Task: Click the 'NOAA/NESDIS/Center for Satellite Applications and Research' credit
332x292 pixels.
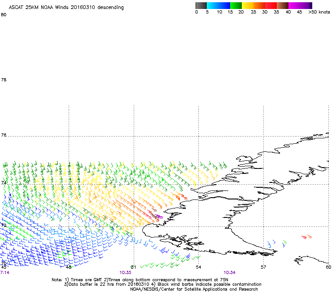Action: click(x=194, y=289)
